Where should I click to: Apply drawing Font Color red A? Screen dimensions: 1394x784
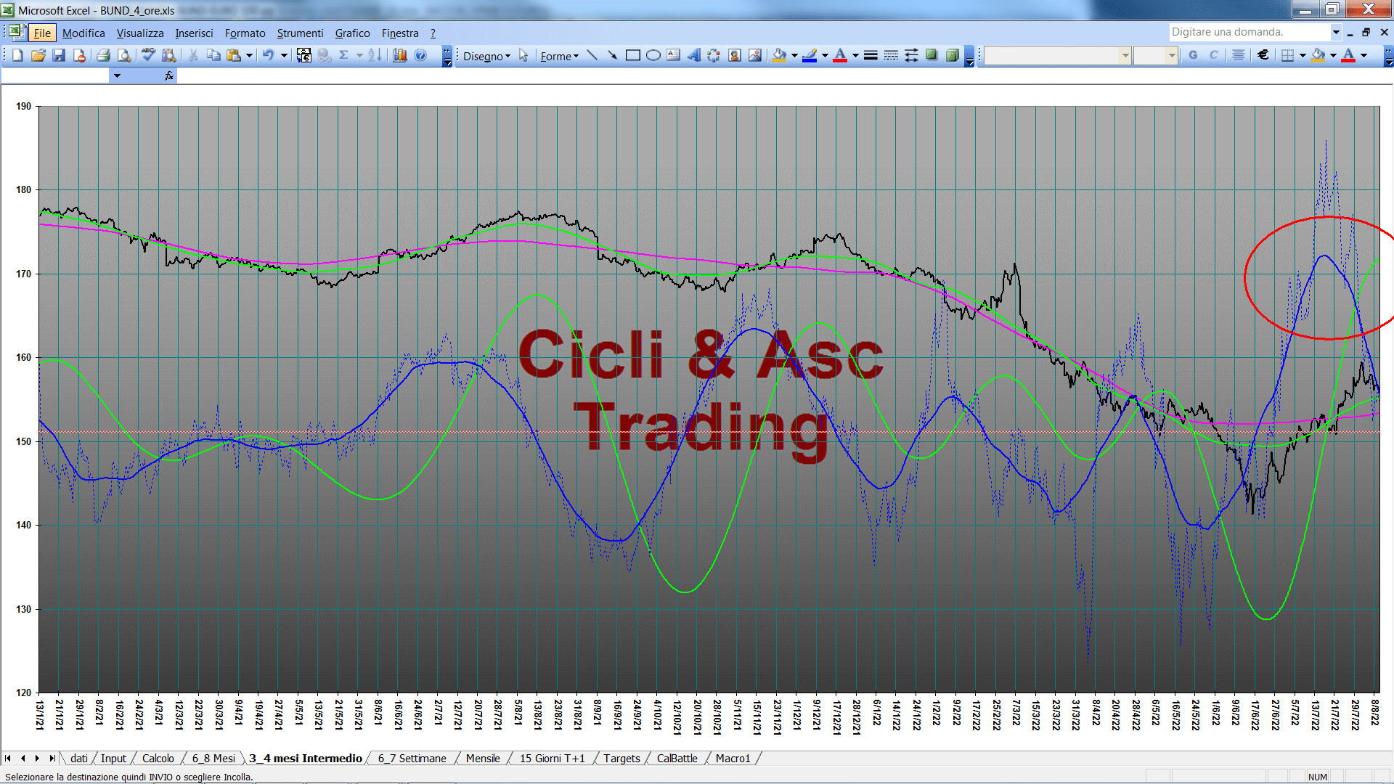840,55
